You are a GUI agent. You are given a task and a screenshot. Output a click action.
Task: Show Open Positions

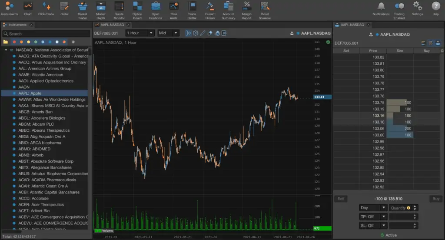[156, 10]
